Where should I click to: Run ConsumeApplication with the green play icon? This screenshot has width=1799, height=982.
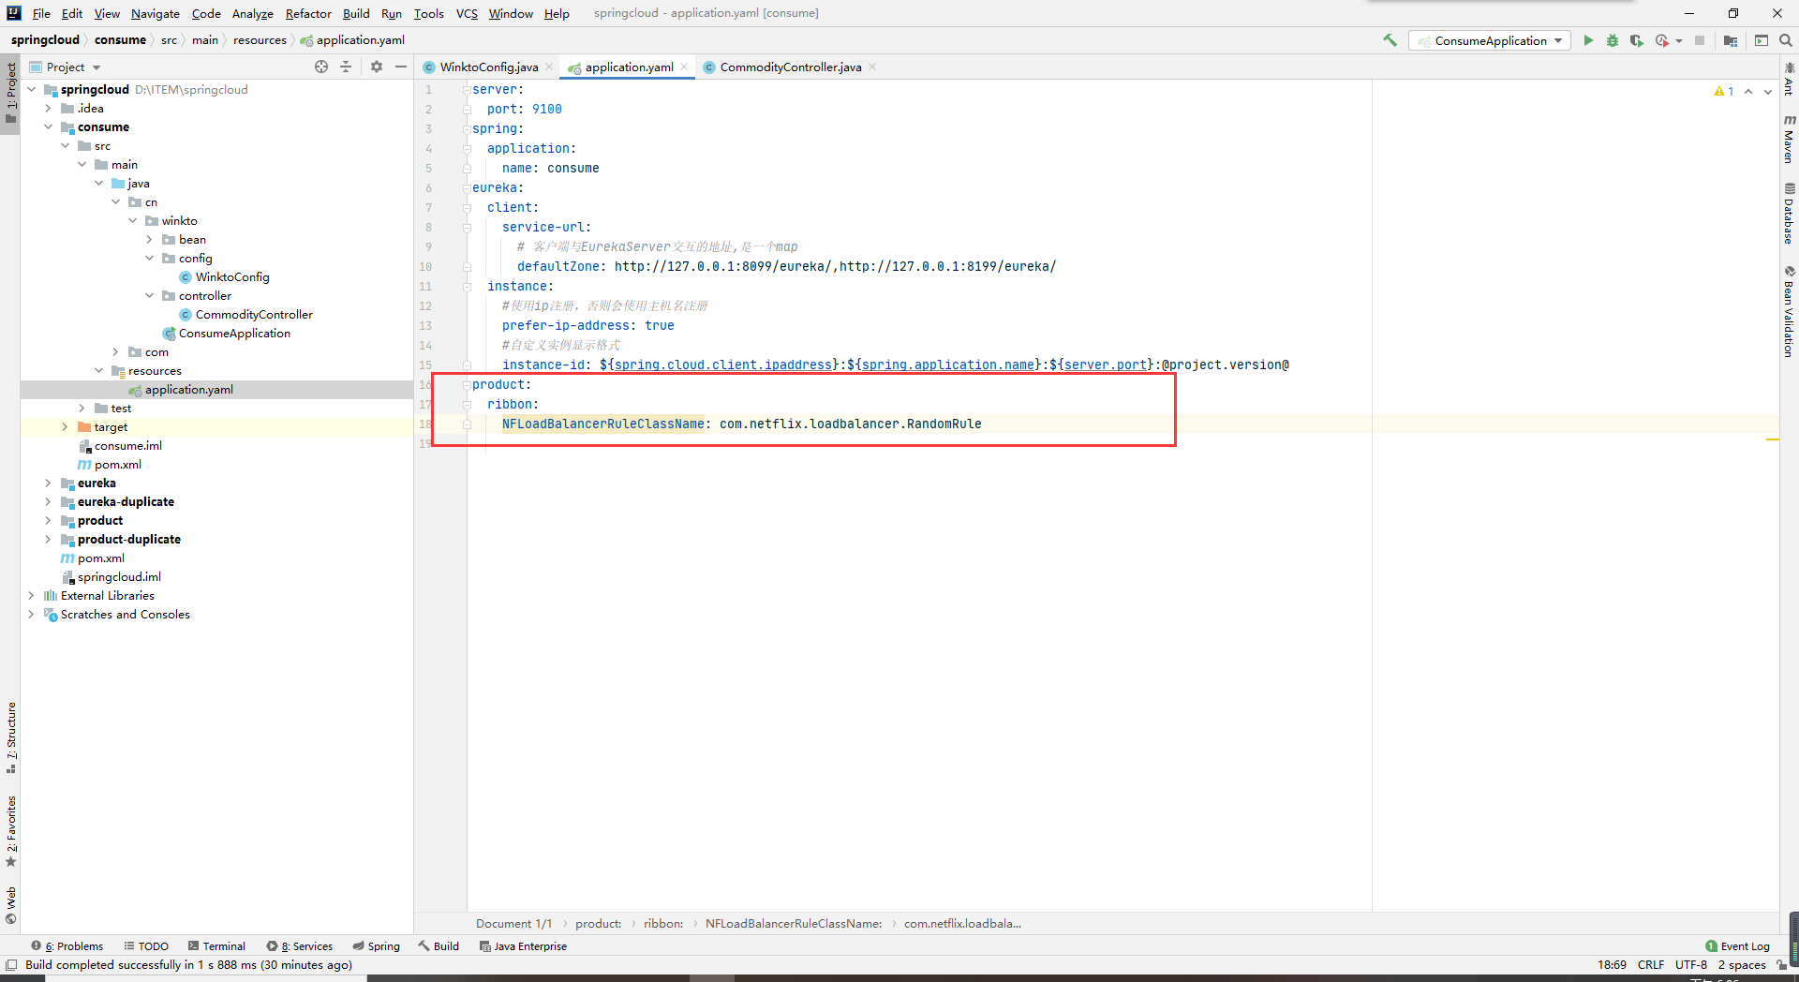coord(1588,40)
